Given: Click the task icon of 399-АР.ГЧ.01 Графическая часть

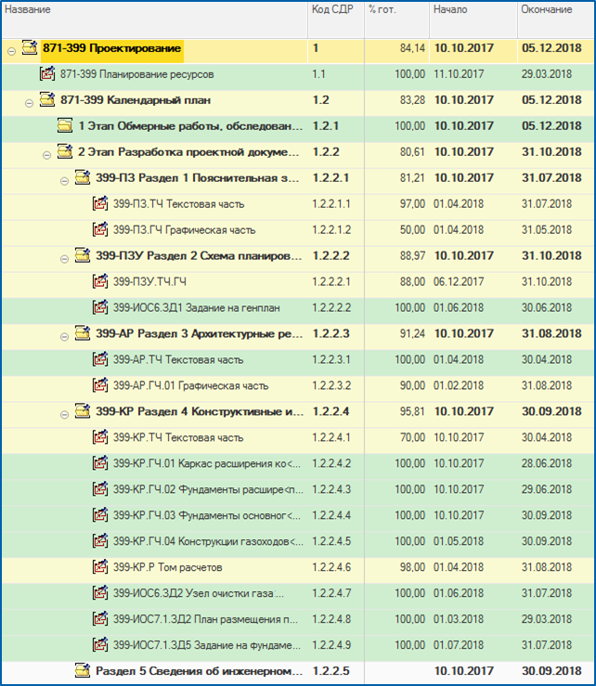Looking at the screenshot, I should tap(100, 385).
